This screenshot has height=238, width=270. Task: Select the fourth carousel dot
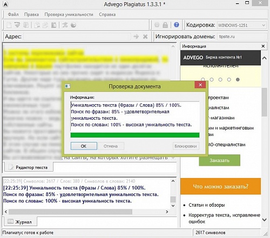coord(229,79)
